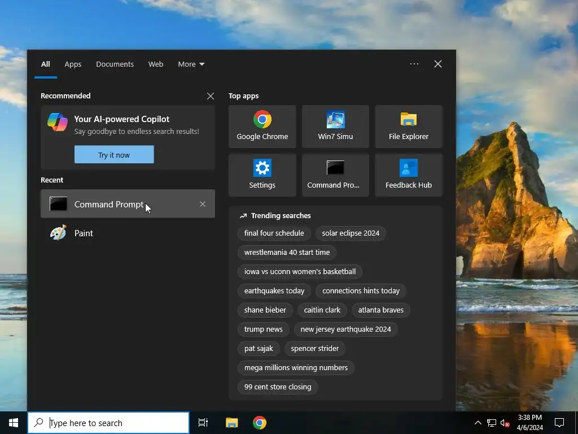Screen dimensions: 578x434
Task: Open Feedback Hub tile
Action: tap(409, 175)
